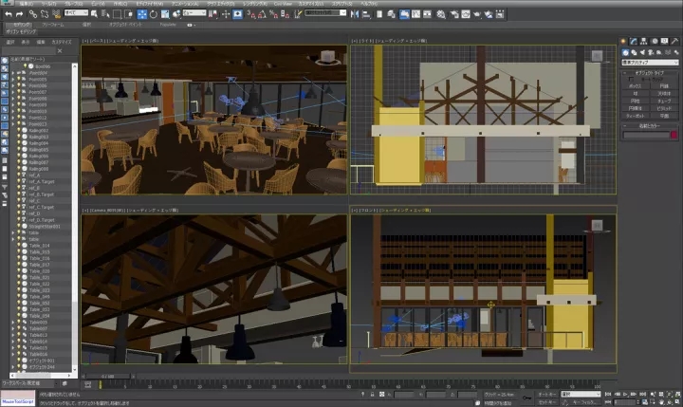Image resolution: width=683 pixels, height=407 pixels.
Task: Open the Hierarchy panel tab icon
Action: (x=643, y=42)
